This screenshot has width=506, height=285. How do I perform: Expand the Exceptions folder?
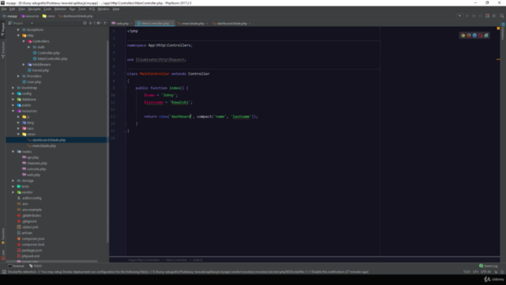(18, 30)
